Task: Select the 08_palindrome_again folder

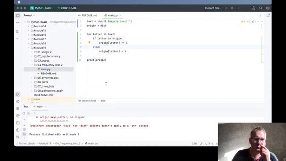Action: (50, 91)
